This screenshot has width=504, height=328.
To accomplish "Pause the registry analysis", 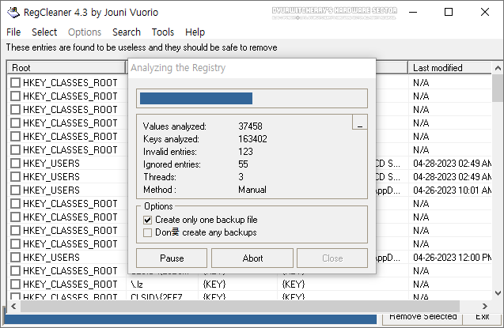I will [172, 258].
